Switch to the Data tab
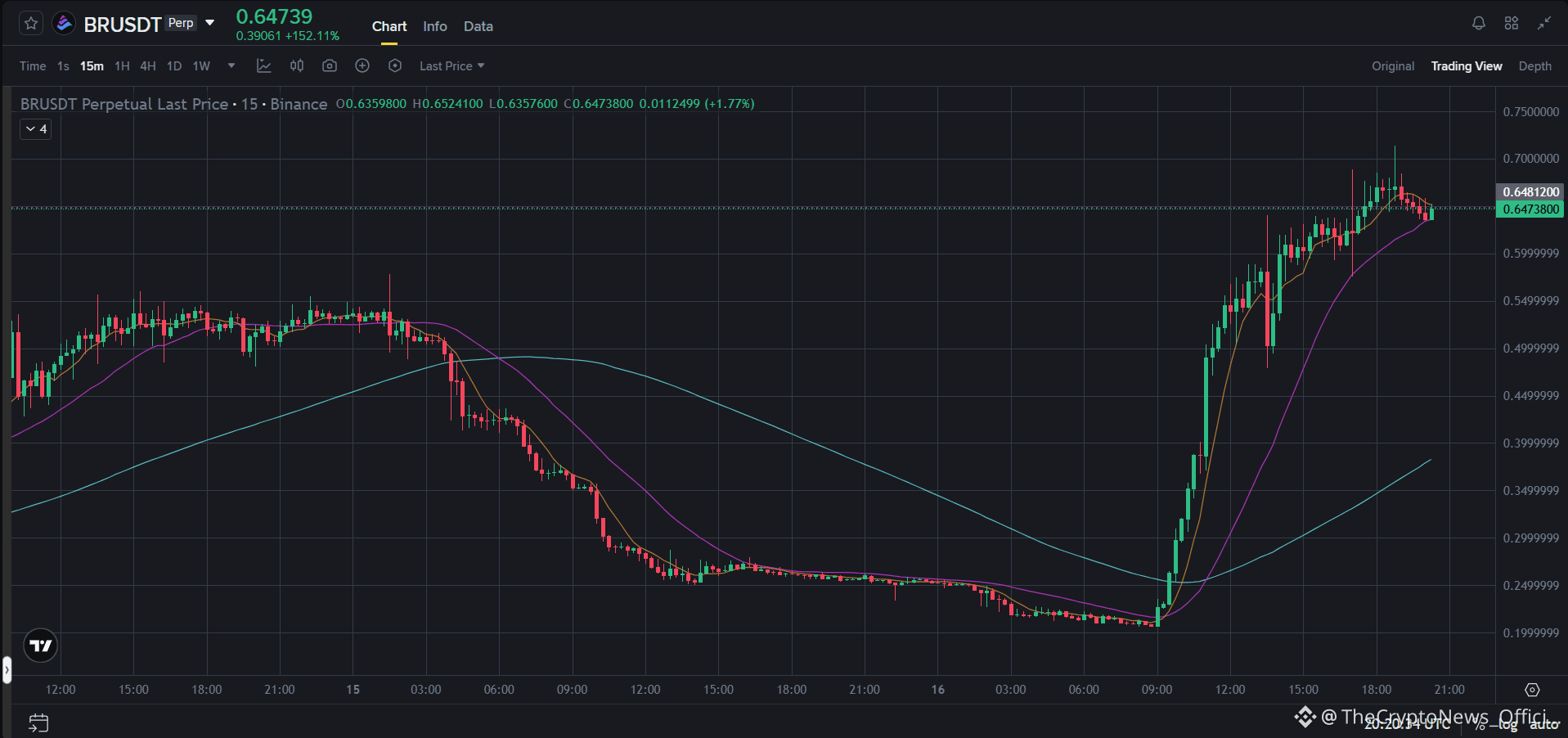 (478, 26)
